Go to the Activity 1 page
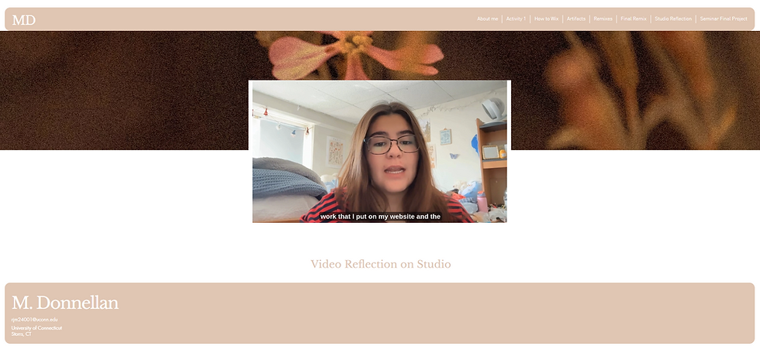 (x=516, y=19)
